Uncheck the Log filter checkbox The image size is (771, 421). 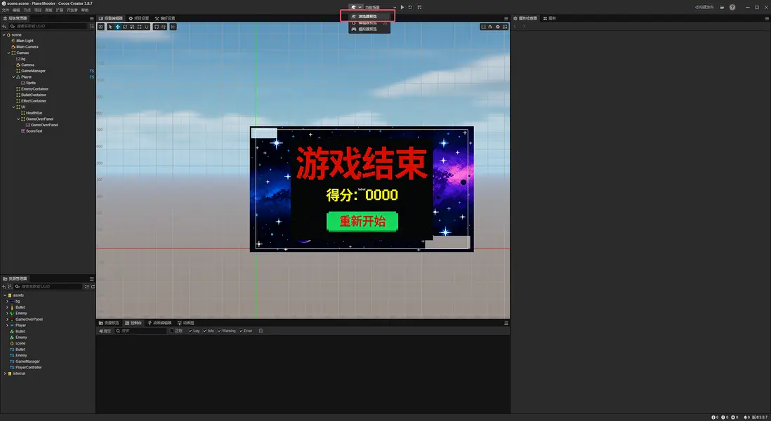(x=190, y=330)
